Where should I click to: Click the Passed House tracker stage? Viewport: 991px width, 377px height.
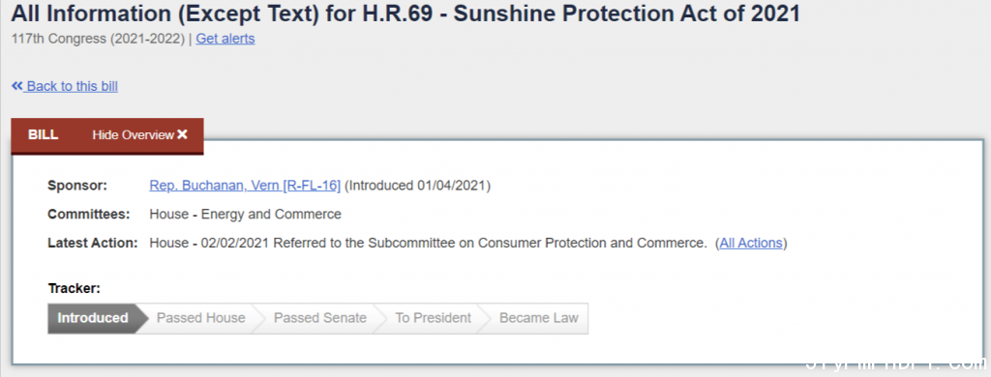tap(200, 318)
